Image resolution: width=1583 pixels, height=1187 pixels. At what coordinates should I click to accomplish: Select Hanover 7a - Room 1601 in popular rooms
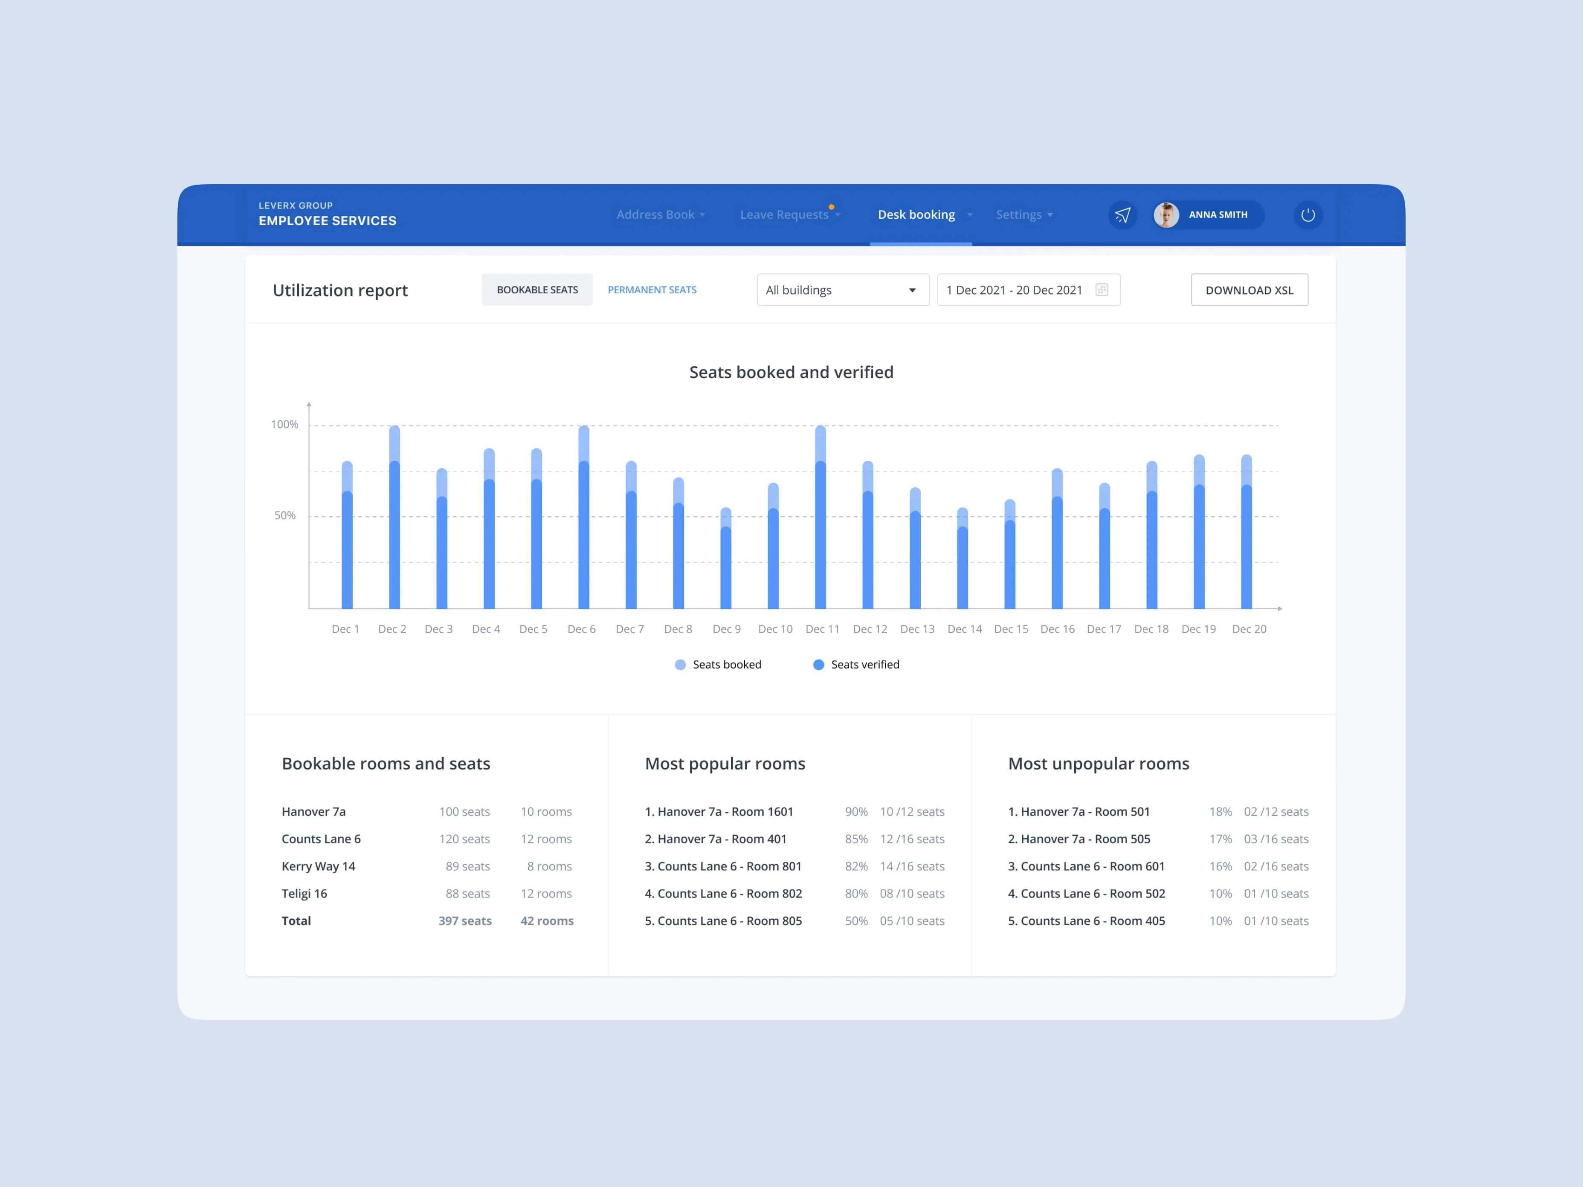719,811
